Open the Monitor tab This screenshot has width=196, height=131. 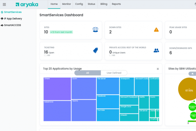pos(67,4)
